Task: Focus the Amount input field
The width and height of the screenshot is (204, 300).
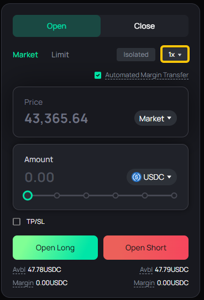Action: pyautogui.click(x=73, y=177)
